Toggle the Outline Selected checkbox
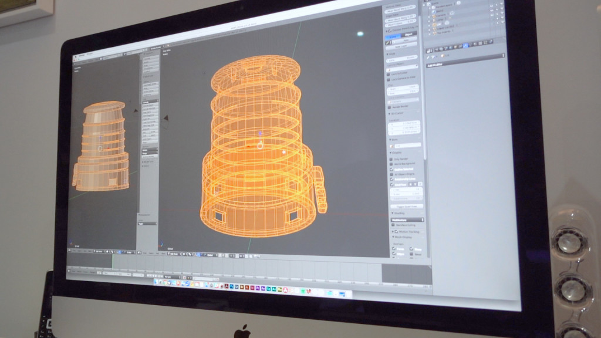Image resolution: width=601 pixels, height=338 pixels. (392, 170)
